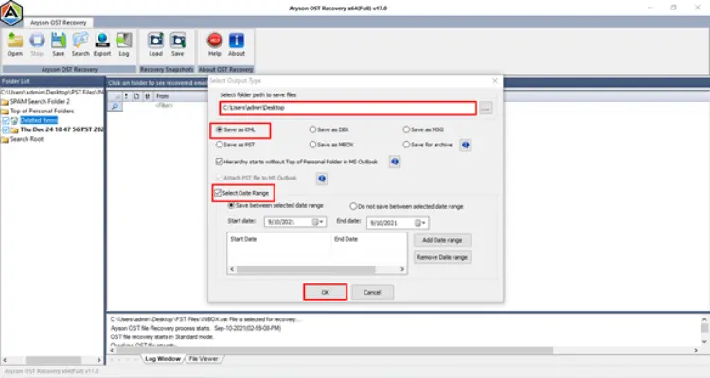The height and width of the screenshot is (378, 710).
Task: Click the log window scroll up arrow
Action: [x=704, y=318]
